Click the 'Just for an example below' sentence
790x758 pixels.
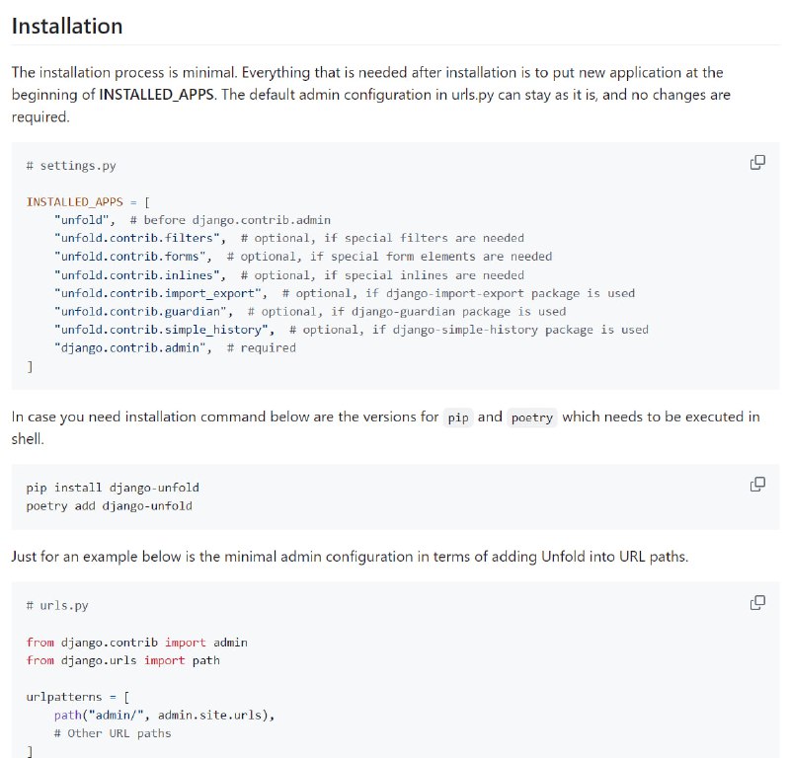click(350, 557)
